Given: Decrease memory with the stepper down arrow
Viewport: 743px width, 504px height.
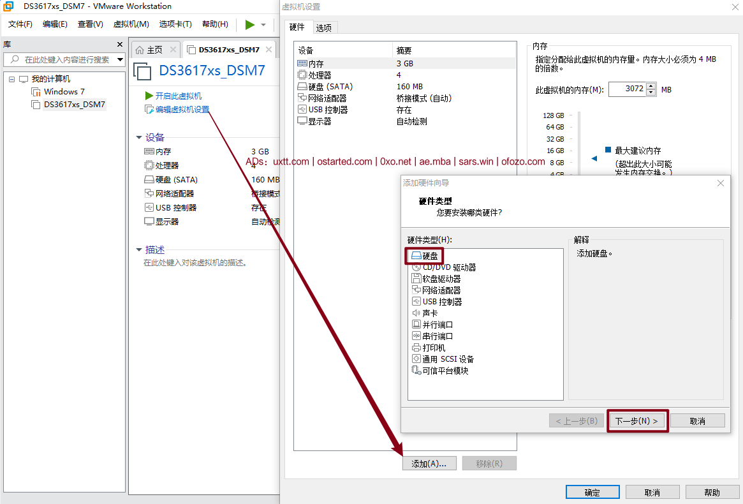Looking at the screenshot, I should click(651, 93).
